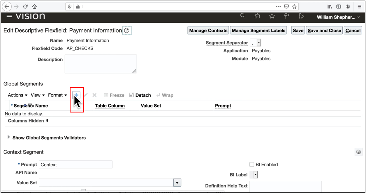Screen dimensions: 366x193
Task: Open the Actions menu
Action: click(x=17, y=95)
